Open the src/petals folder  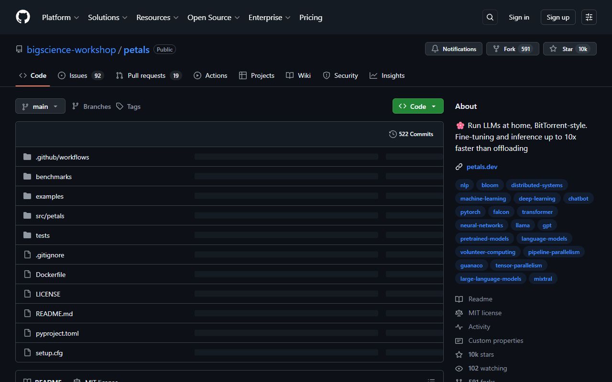50,216
